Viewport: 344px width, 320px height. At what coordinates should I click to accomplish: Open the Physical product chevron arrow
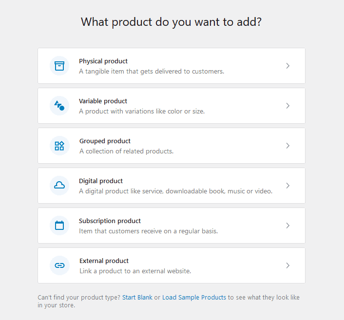288,66
